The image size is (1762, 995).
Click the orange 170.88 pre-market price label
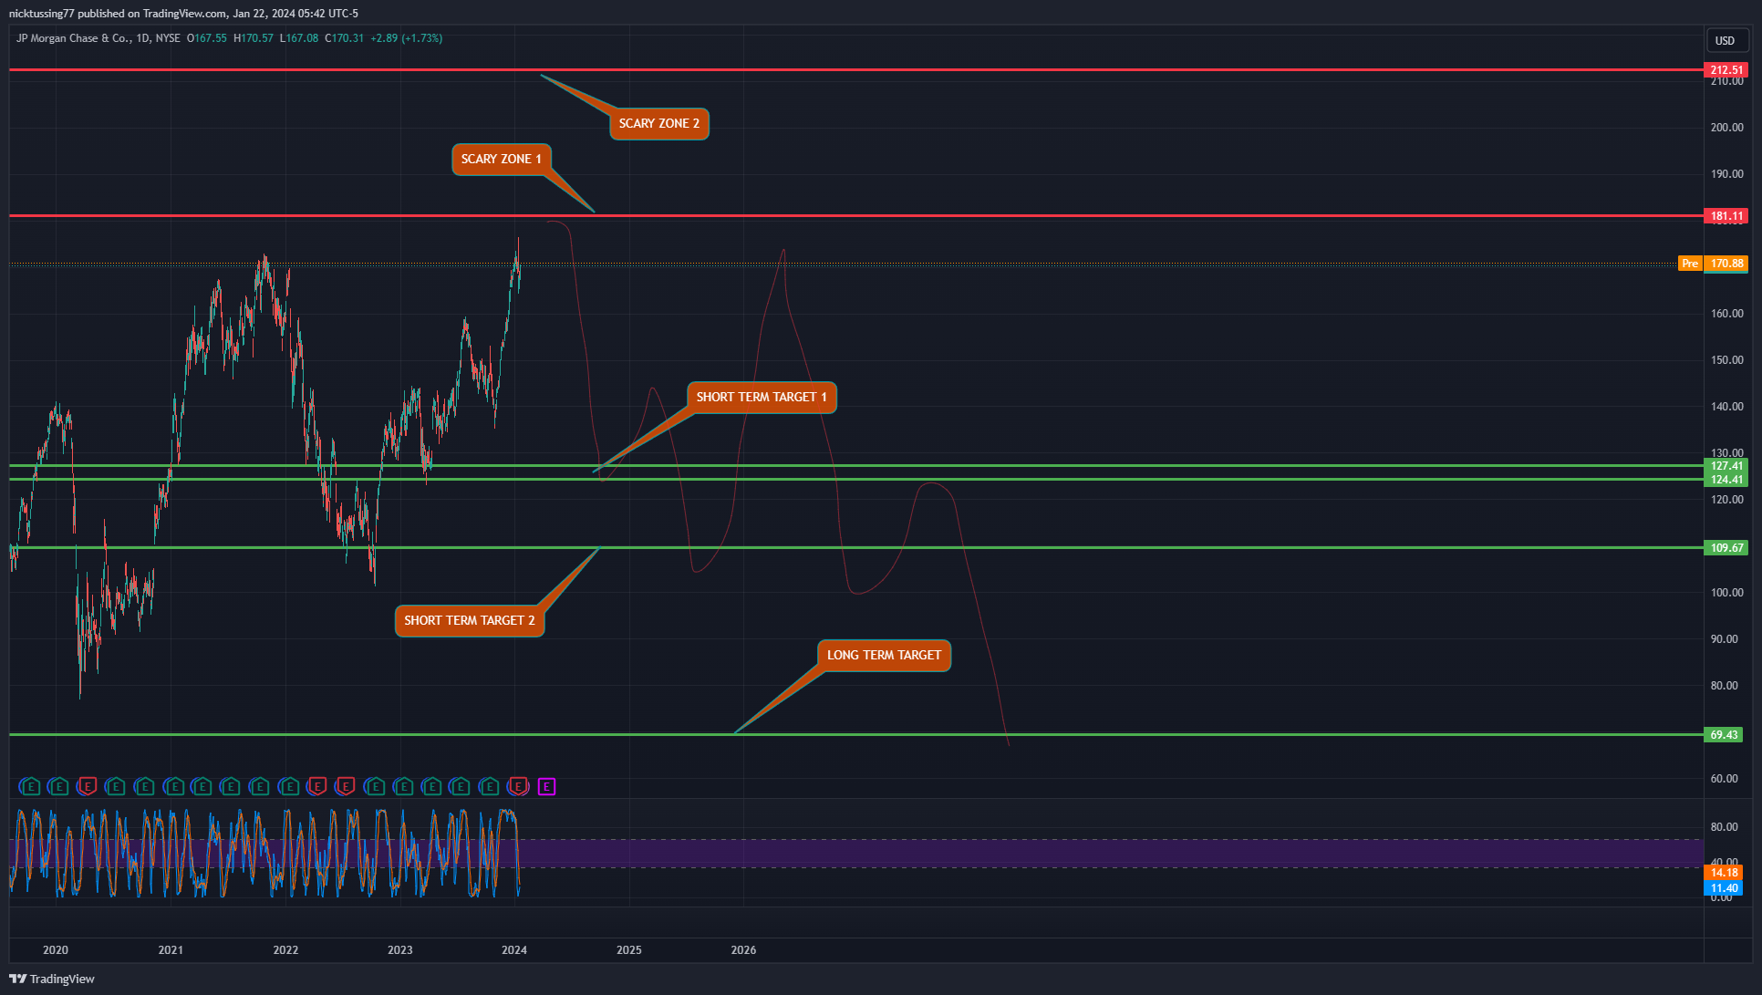tap(1726, 264)
